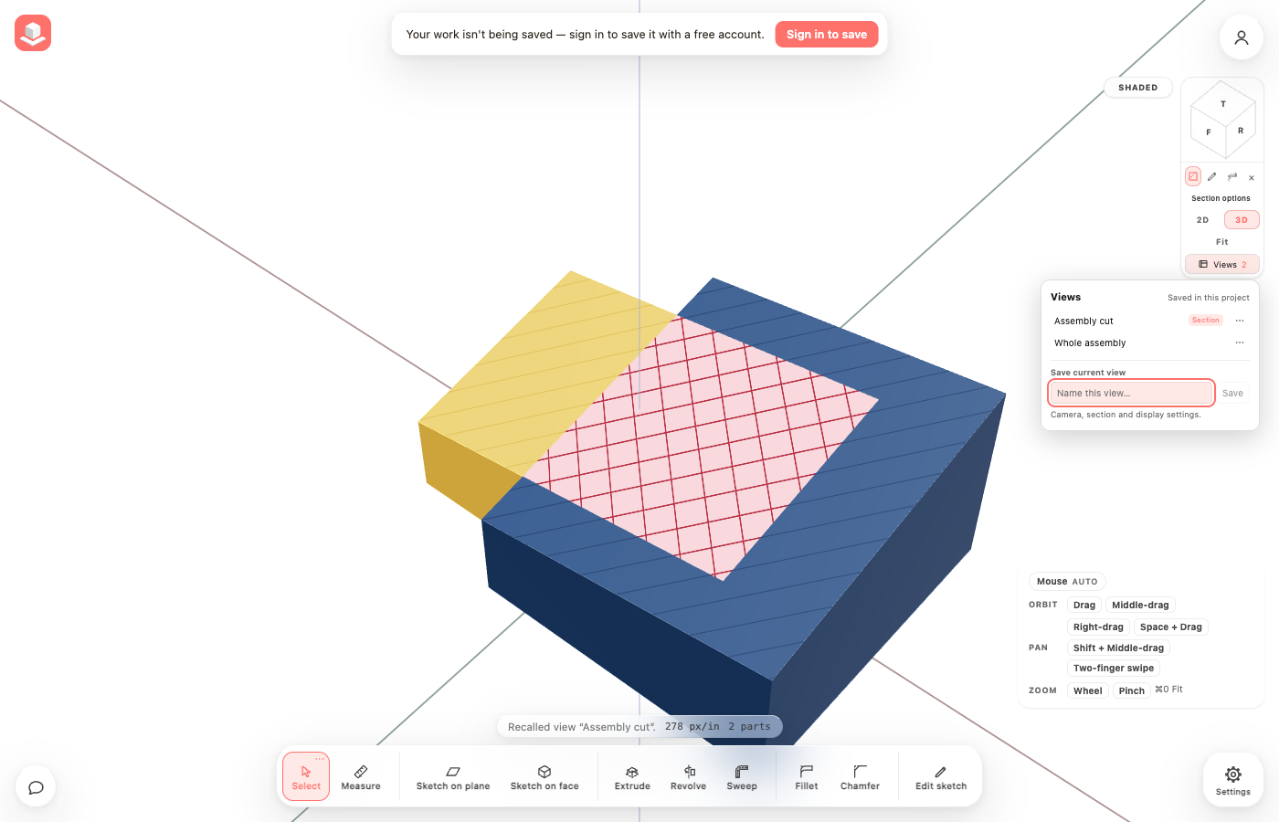Open Edit sketch tool
Image resolution: width=1279 pixels, height=822 pixels.
click(x=941, y=776)
